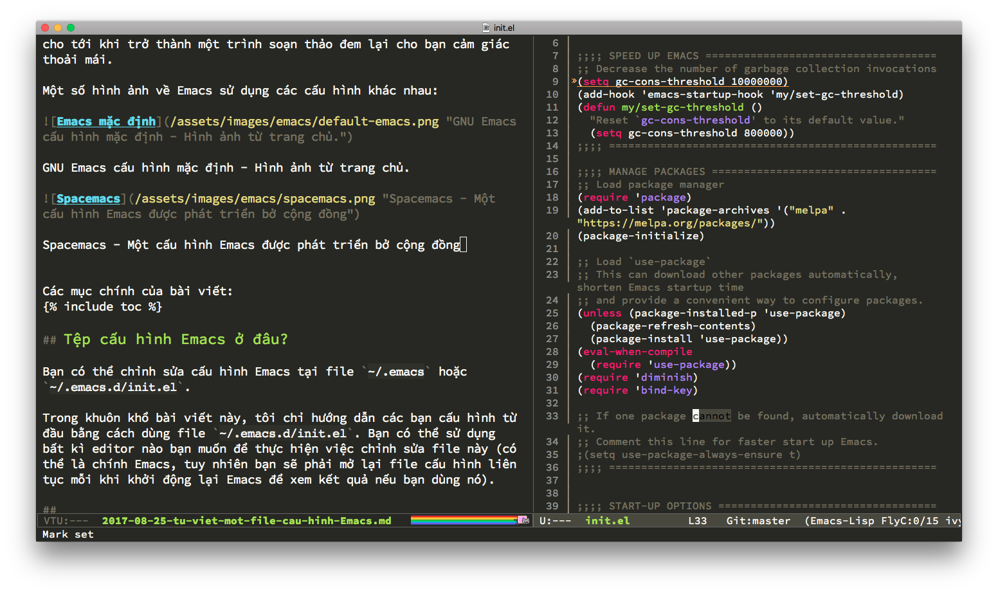This screenshot has width=998, height=593.
Task: Click the U:--- status in init.el mode line
Action: click(555, 521)
